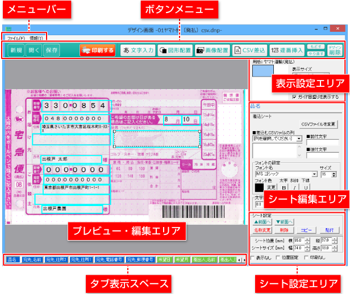Click the シート位置 縦 stepper arrows

[335, 241]
